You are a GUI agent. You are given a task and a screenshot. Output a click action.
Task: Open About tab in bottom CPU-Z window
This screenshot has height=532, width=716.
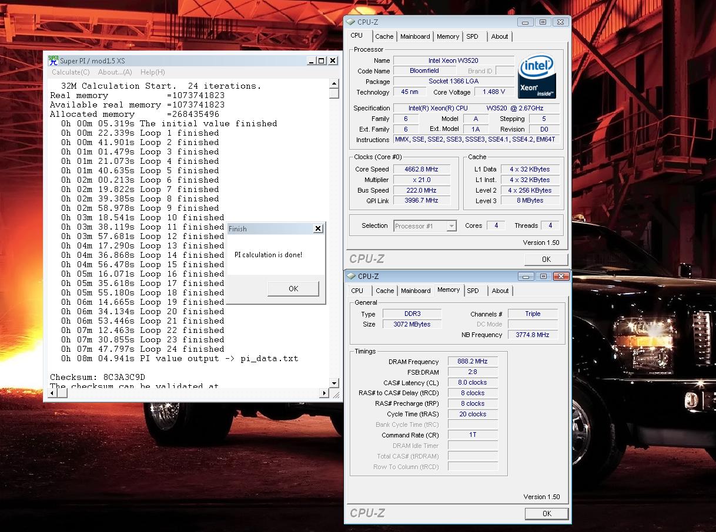point(500,291)
